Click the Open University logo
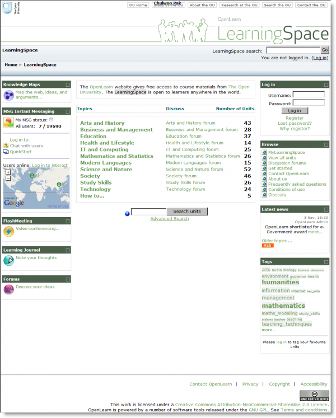This screenshot has height=418, width=336. (x=11, y=7)
